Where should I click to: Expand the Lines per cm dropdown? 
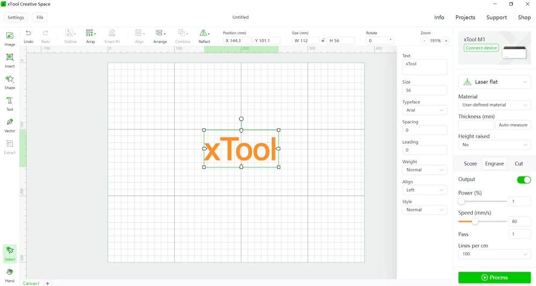(494, 254)
